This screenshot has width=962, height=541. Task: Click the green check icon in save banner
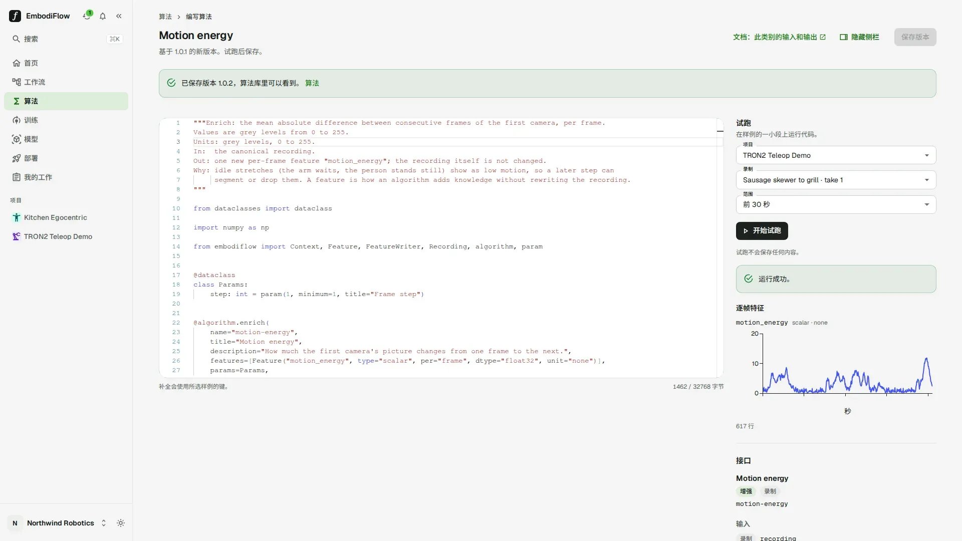point(171,83)
